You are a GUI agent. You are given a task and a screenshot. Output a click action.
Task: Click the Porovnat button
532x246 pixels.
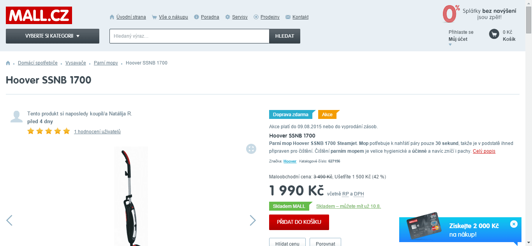pyautogui.click(x=325, y=243)
